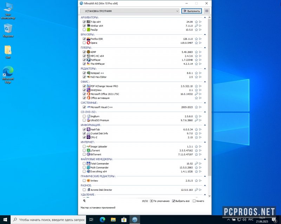Viewport: 281px width, 224px height.
Task: Click the star icon for Notepad ++
Action: coord(196,73)
